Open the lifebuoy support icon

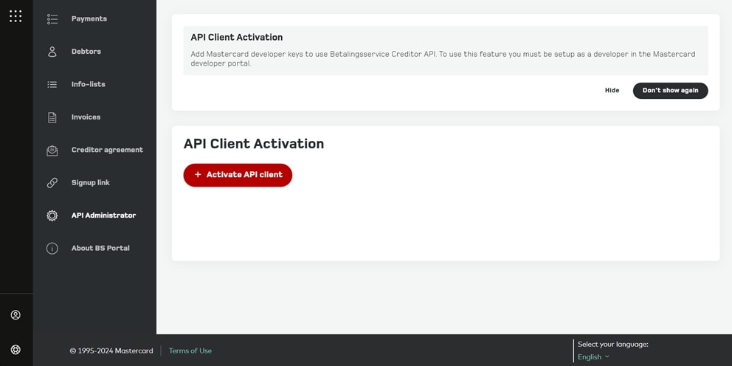click(15, 350)
